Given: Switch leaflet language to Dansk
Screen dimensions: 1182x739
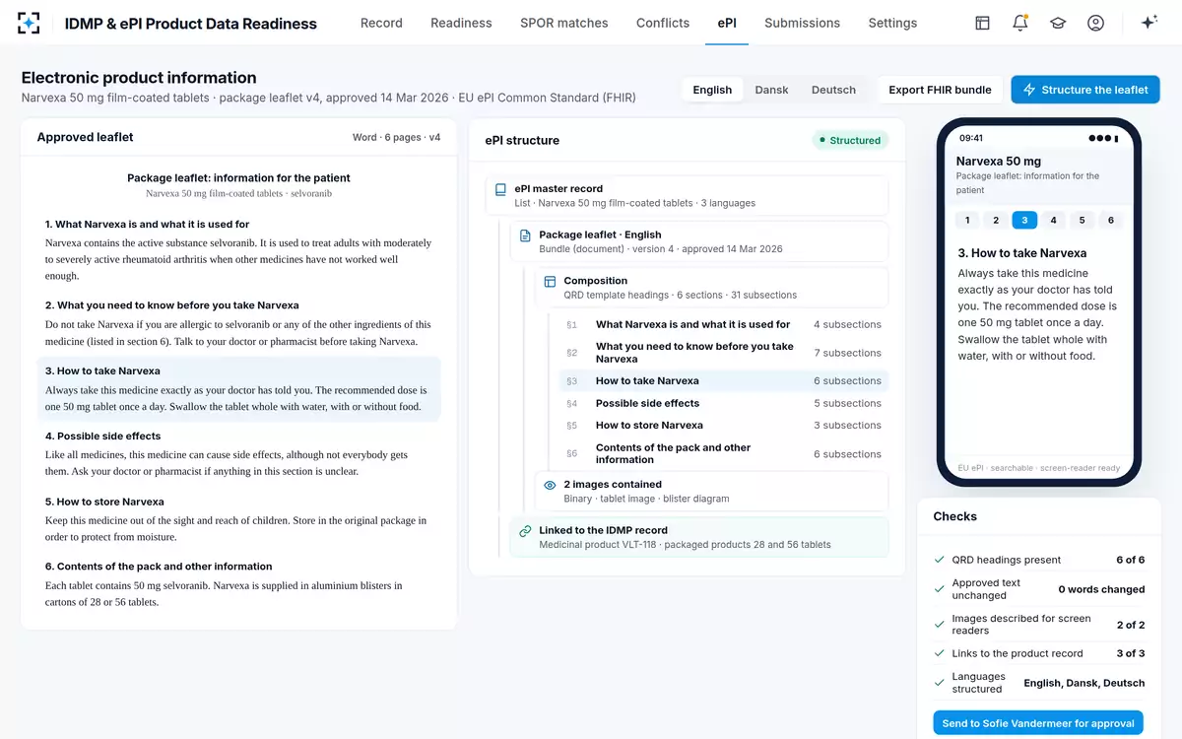Looking at the screenshot, I should coord(771,90).
